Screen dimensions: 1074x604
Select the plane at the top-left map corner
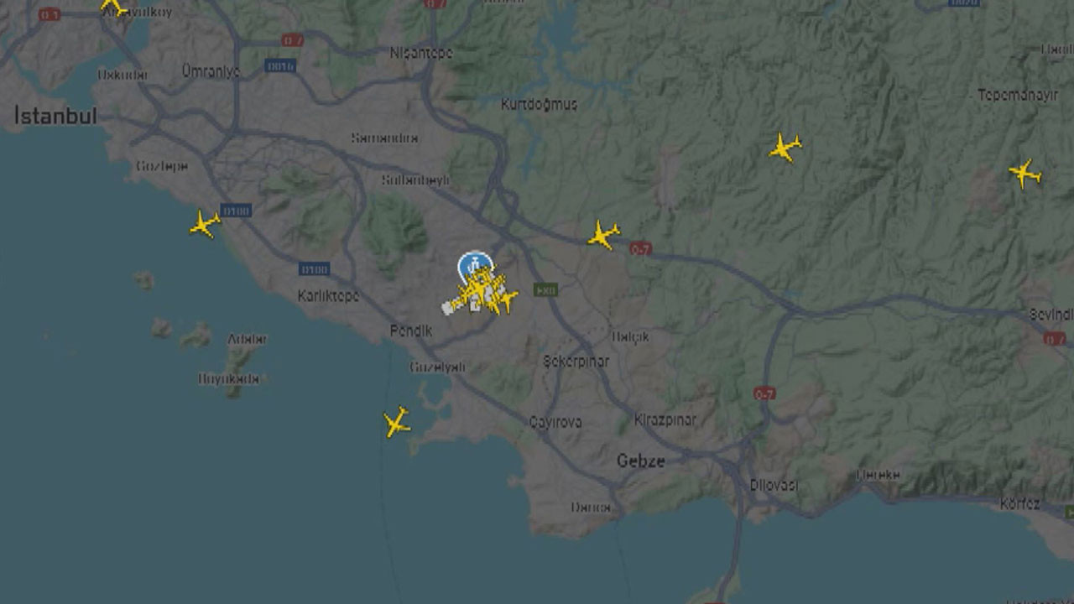coord(113,7)
